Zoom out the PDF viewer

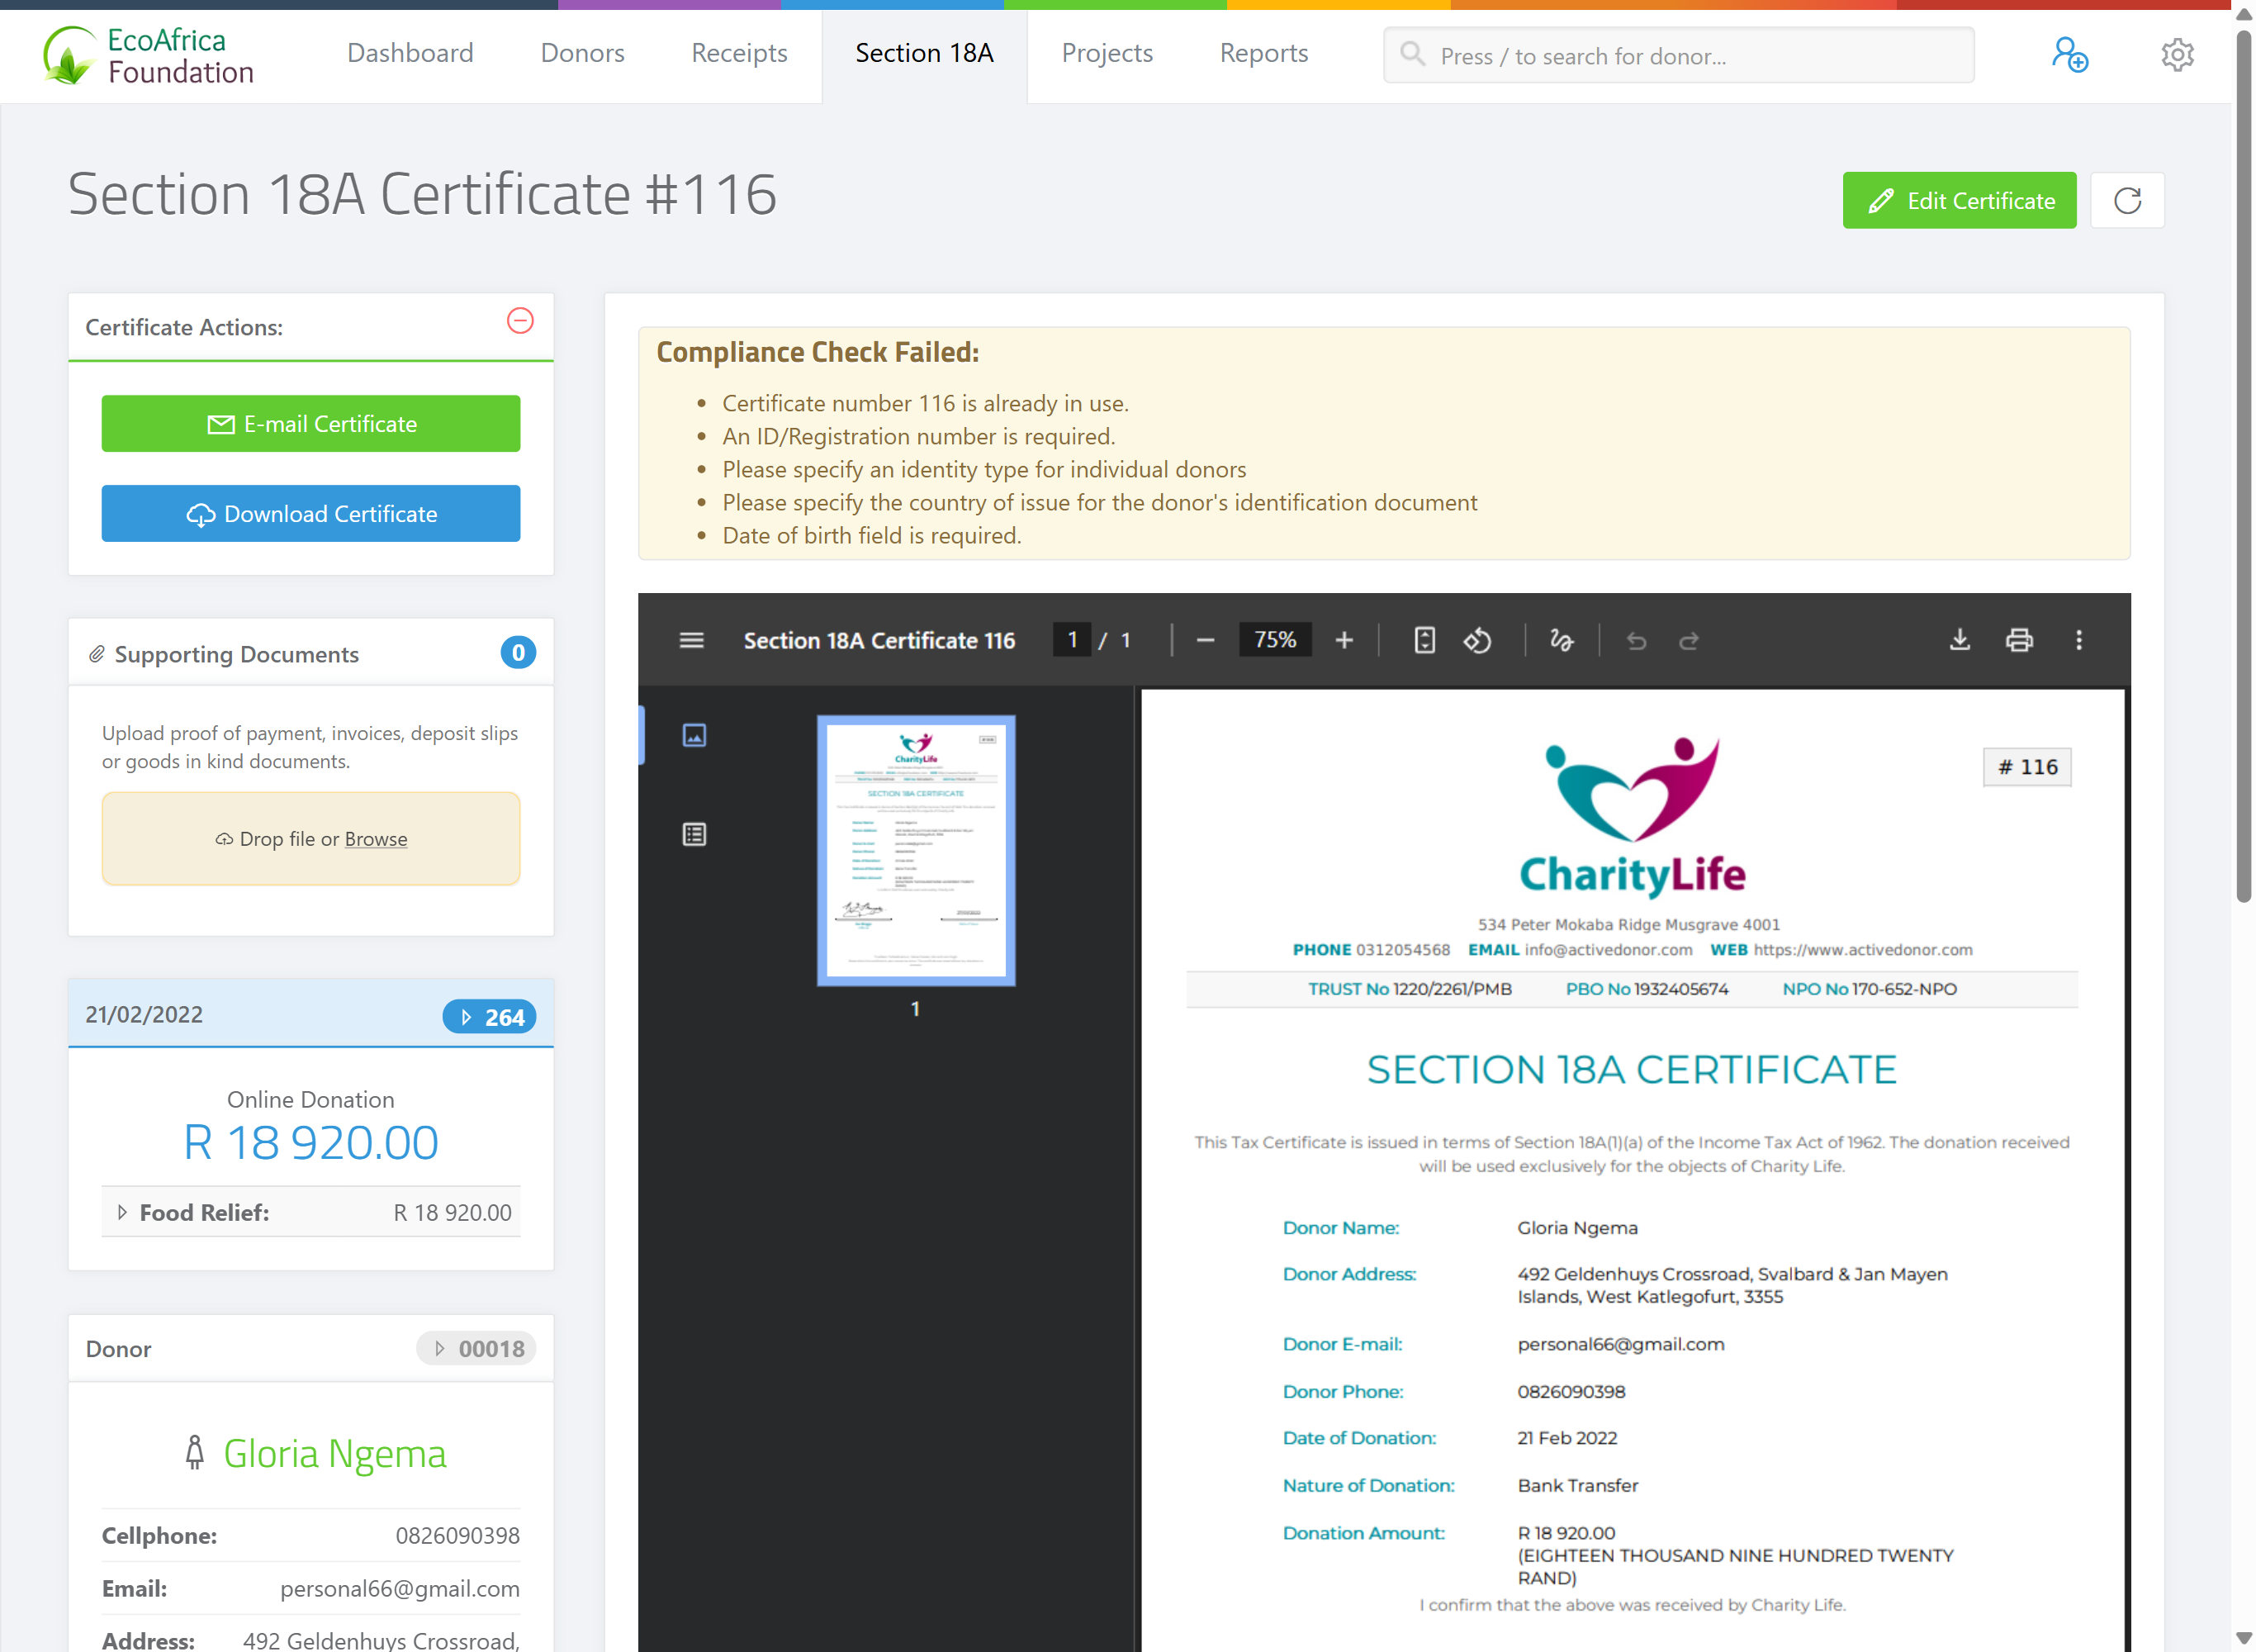(x=1205, y=639)
